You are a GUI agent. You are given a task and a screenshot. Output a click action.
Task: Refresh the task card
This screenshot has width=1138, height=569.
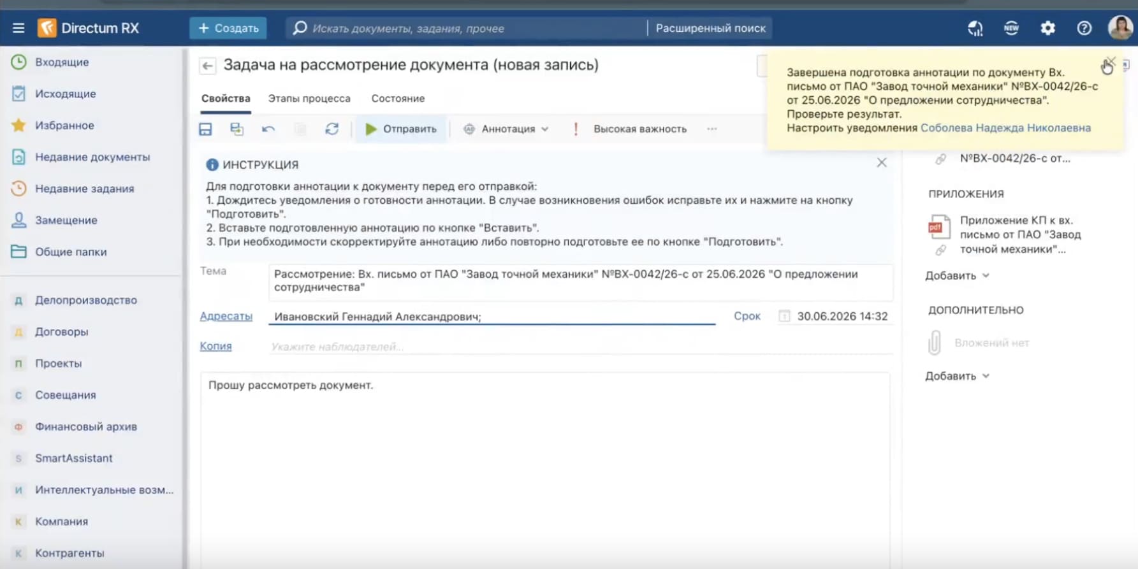pos(332,129)
